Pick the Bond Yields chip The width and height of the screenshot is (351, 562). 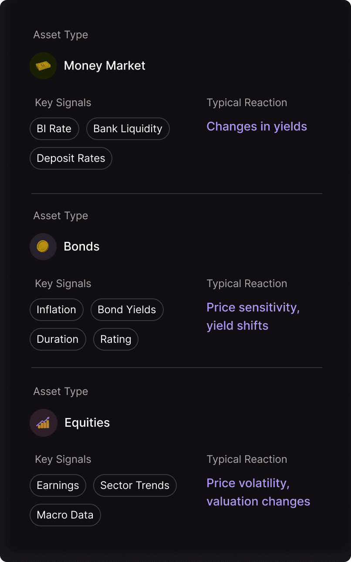coord(127,310)
